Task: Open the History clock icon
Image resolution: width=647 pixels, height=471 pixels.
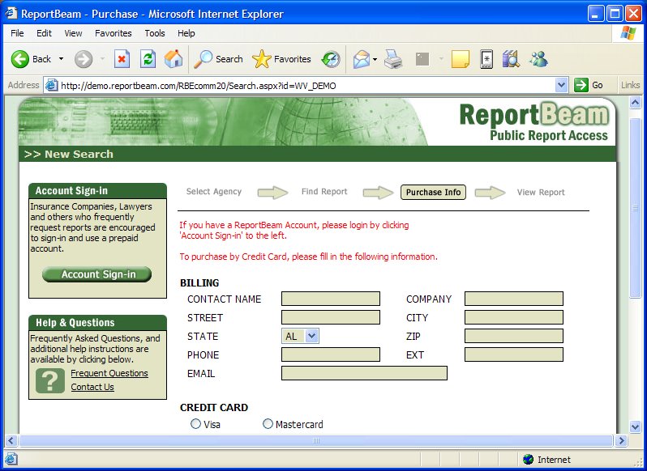Action: [331, 60]
